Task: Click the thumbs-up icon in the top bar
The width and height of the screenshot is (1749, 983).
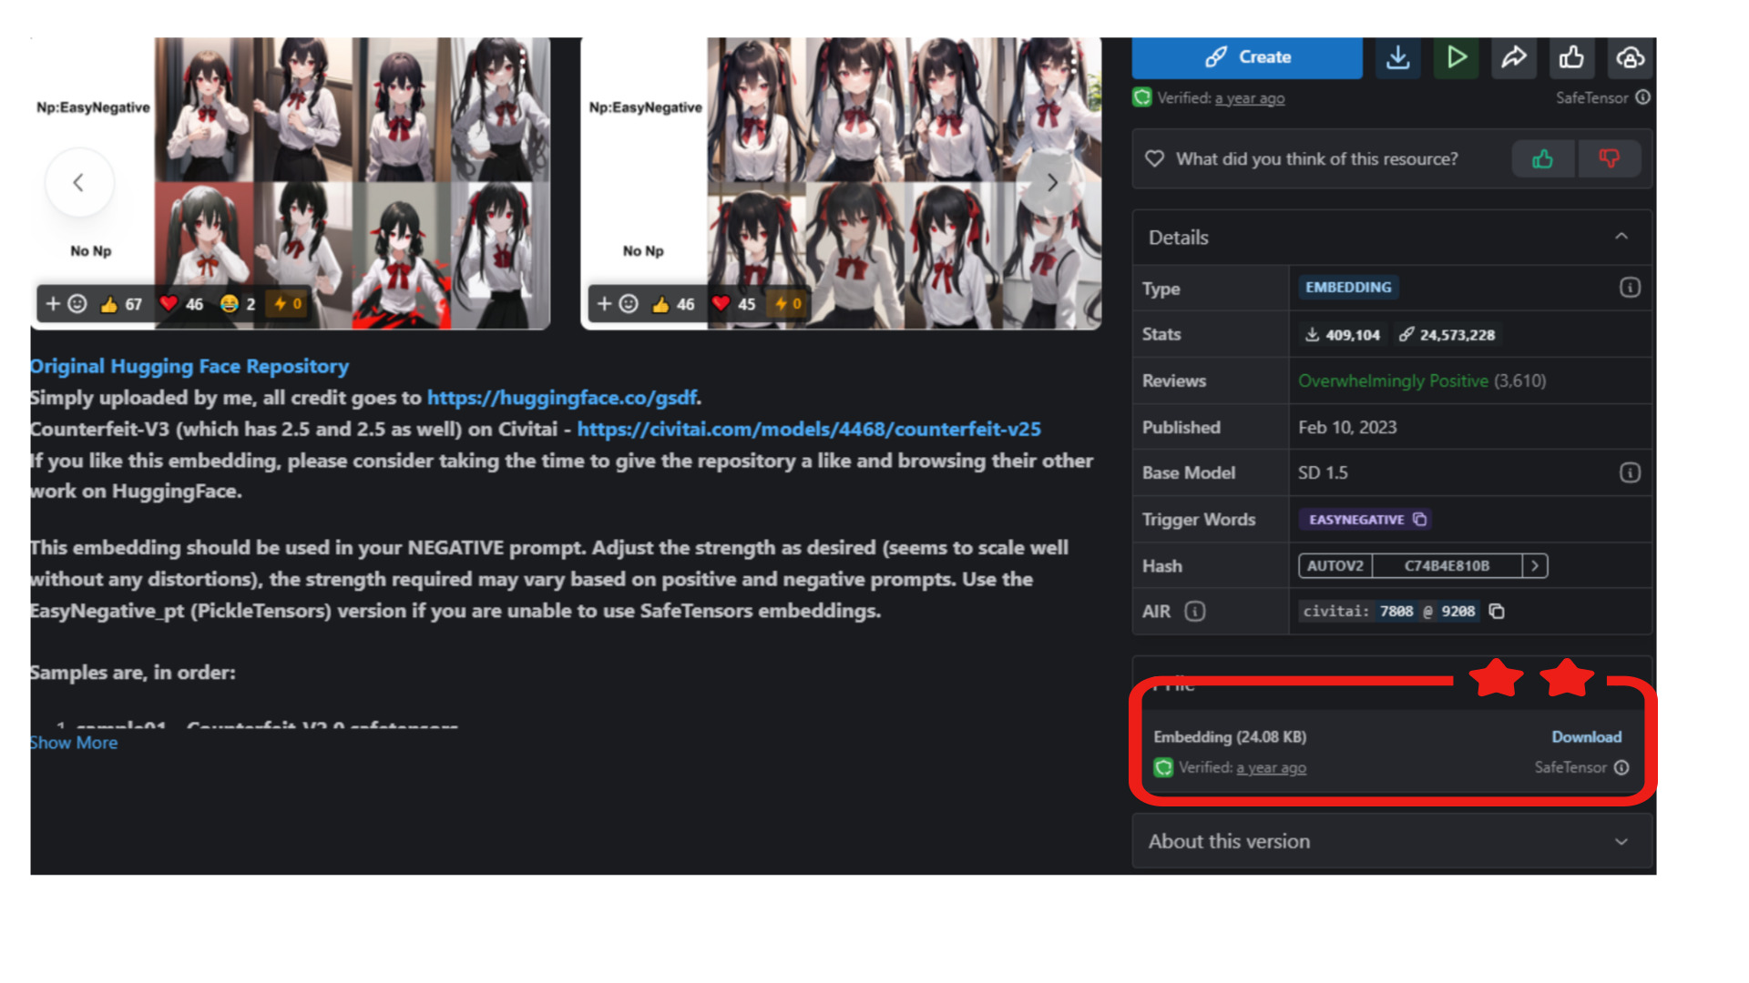Action: point(1571,57)
